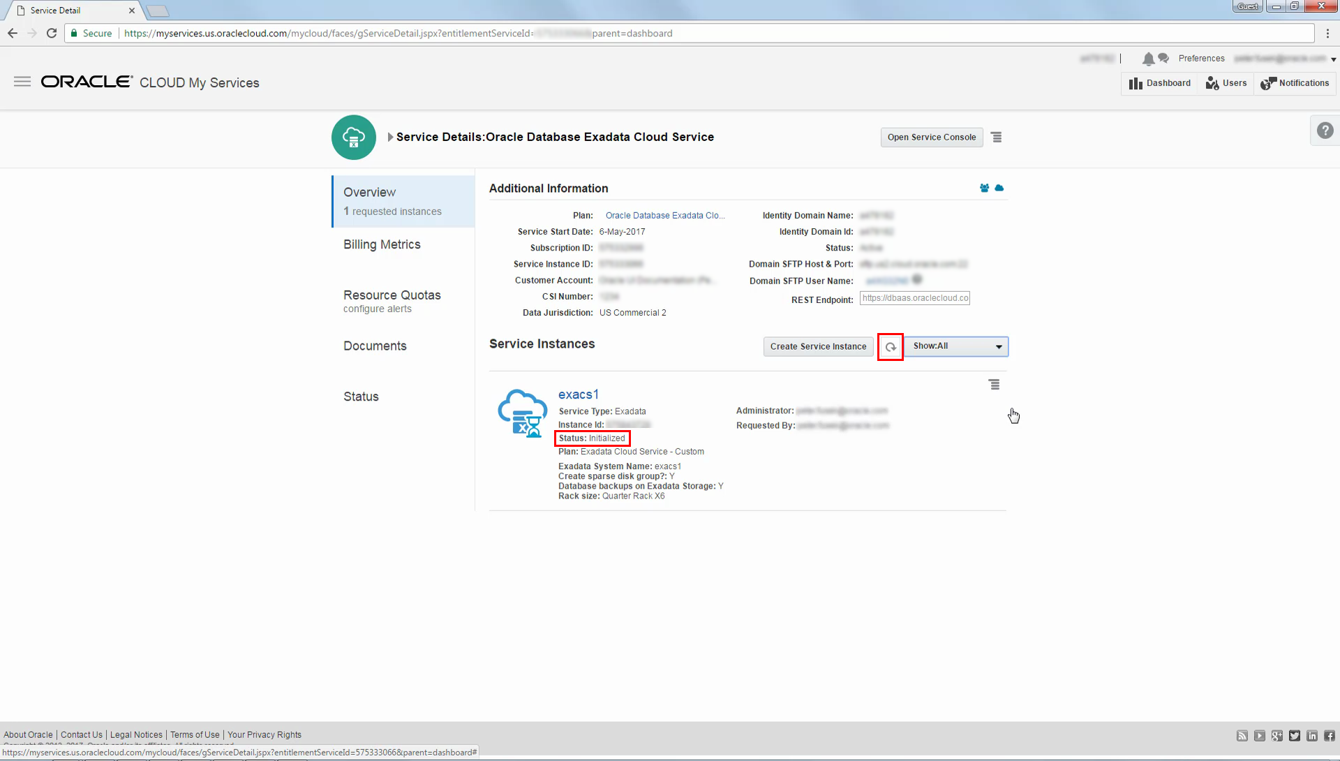
Task: Click the help question mark icon
Action: [x=1325, y=131]
